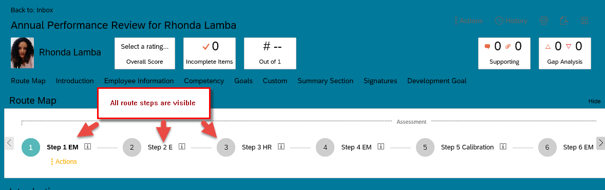Screen dimensions: 605x190
Task: Move route map back with left arrow
Action: pyautogui.click(x=10, y=143)
